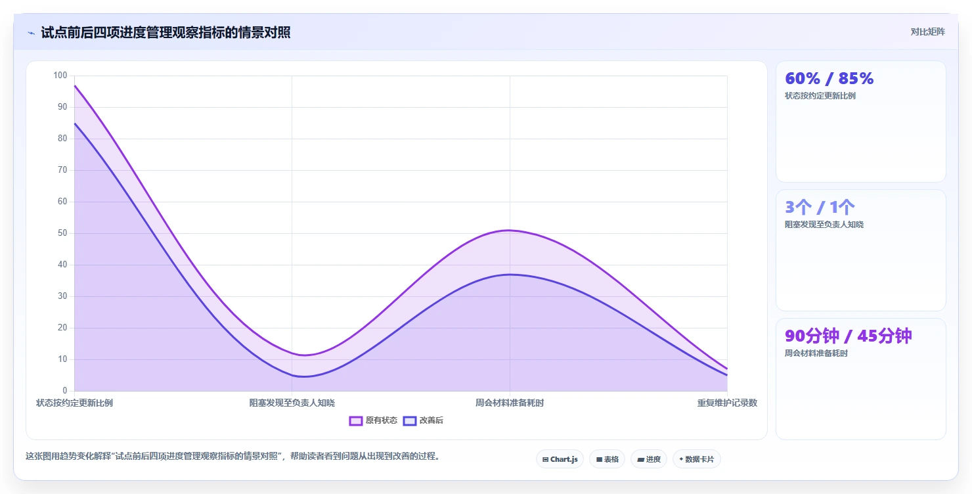Click the 周会材料准备耗时 card caption
This screenshot has height=494, width=972.
816,353
